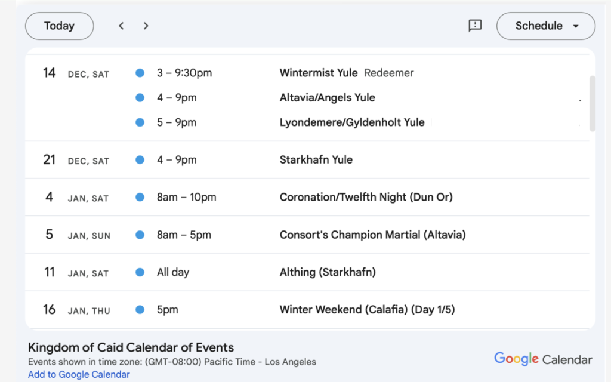This screenshot has width=611, height=382.
Task: Click the blue dot beside Althing (Starkhafn)
Action: [x=140, y=272]
